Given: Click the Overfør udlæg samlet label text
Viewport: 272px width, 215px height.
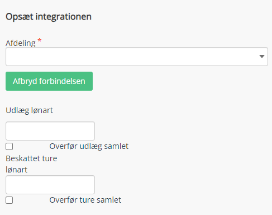Looking at the screenshot, I should tap(89, 146).
